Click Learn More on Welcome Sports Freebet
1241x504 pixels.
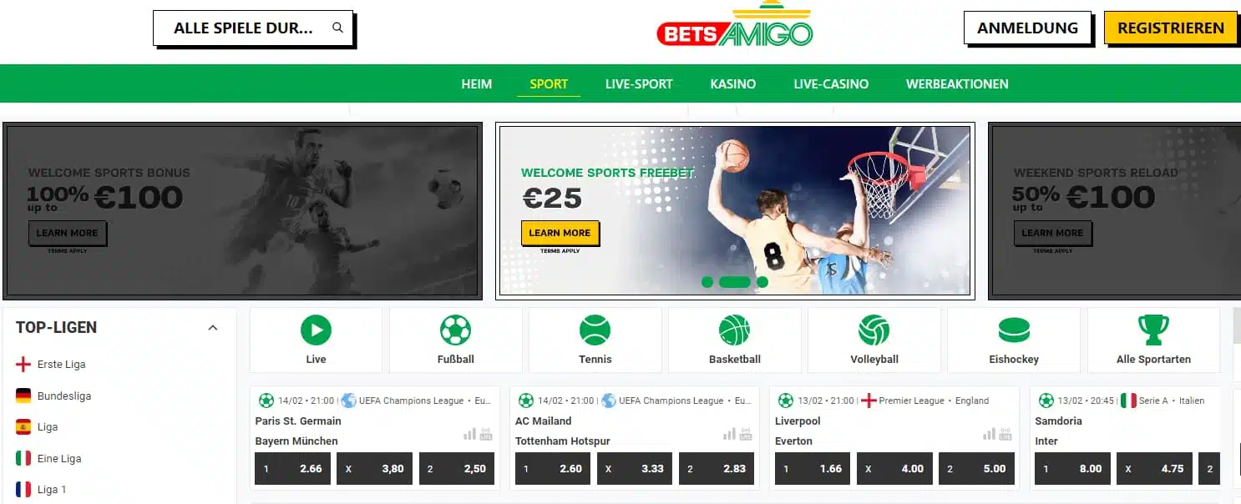[560, 233]
